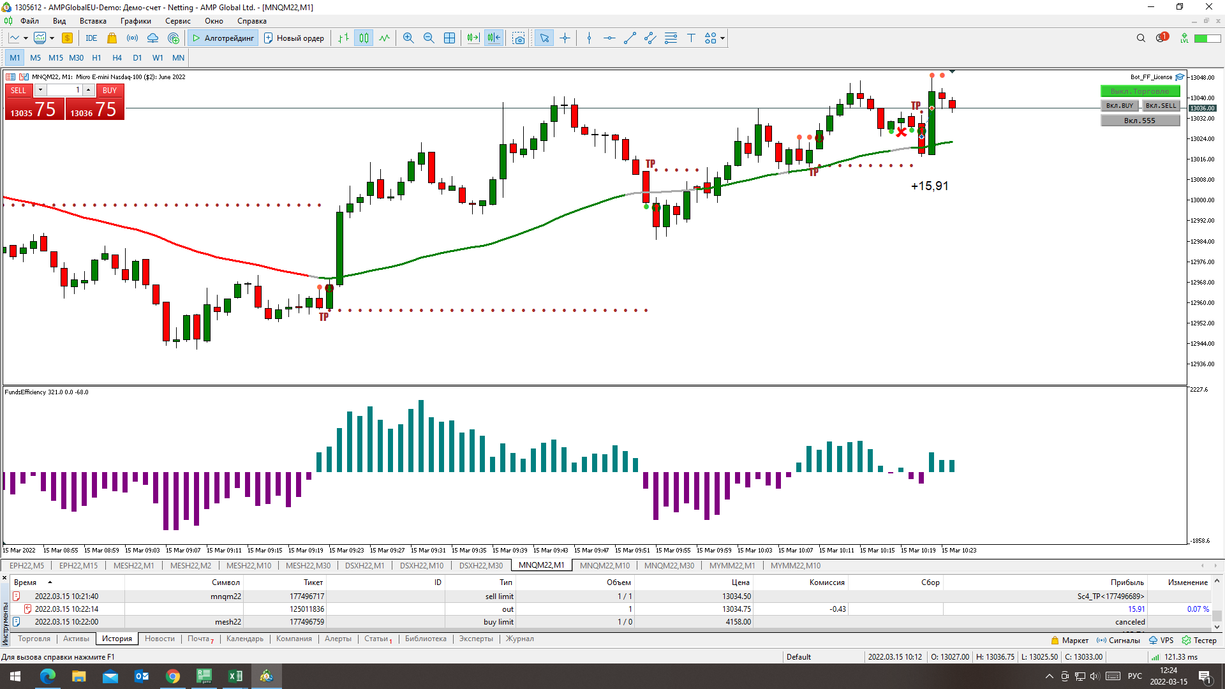Switch to line chart display
Viewport: 1225px width, 689px height.
click(x=384, y=38)
